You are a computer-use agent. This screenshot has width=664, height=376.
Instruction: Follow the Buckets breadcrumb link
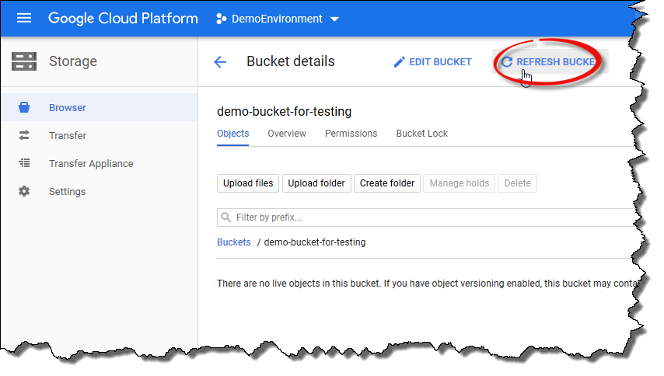pyautogui.click(x=233, y=242)
